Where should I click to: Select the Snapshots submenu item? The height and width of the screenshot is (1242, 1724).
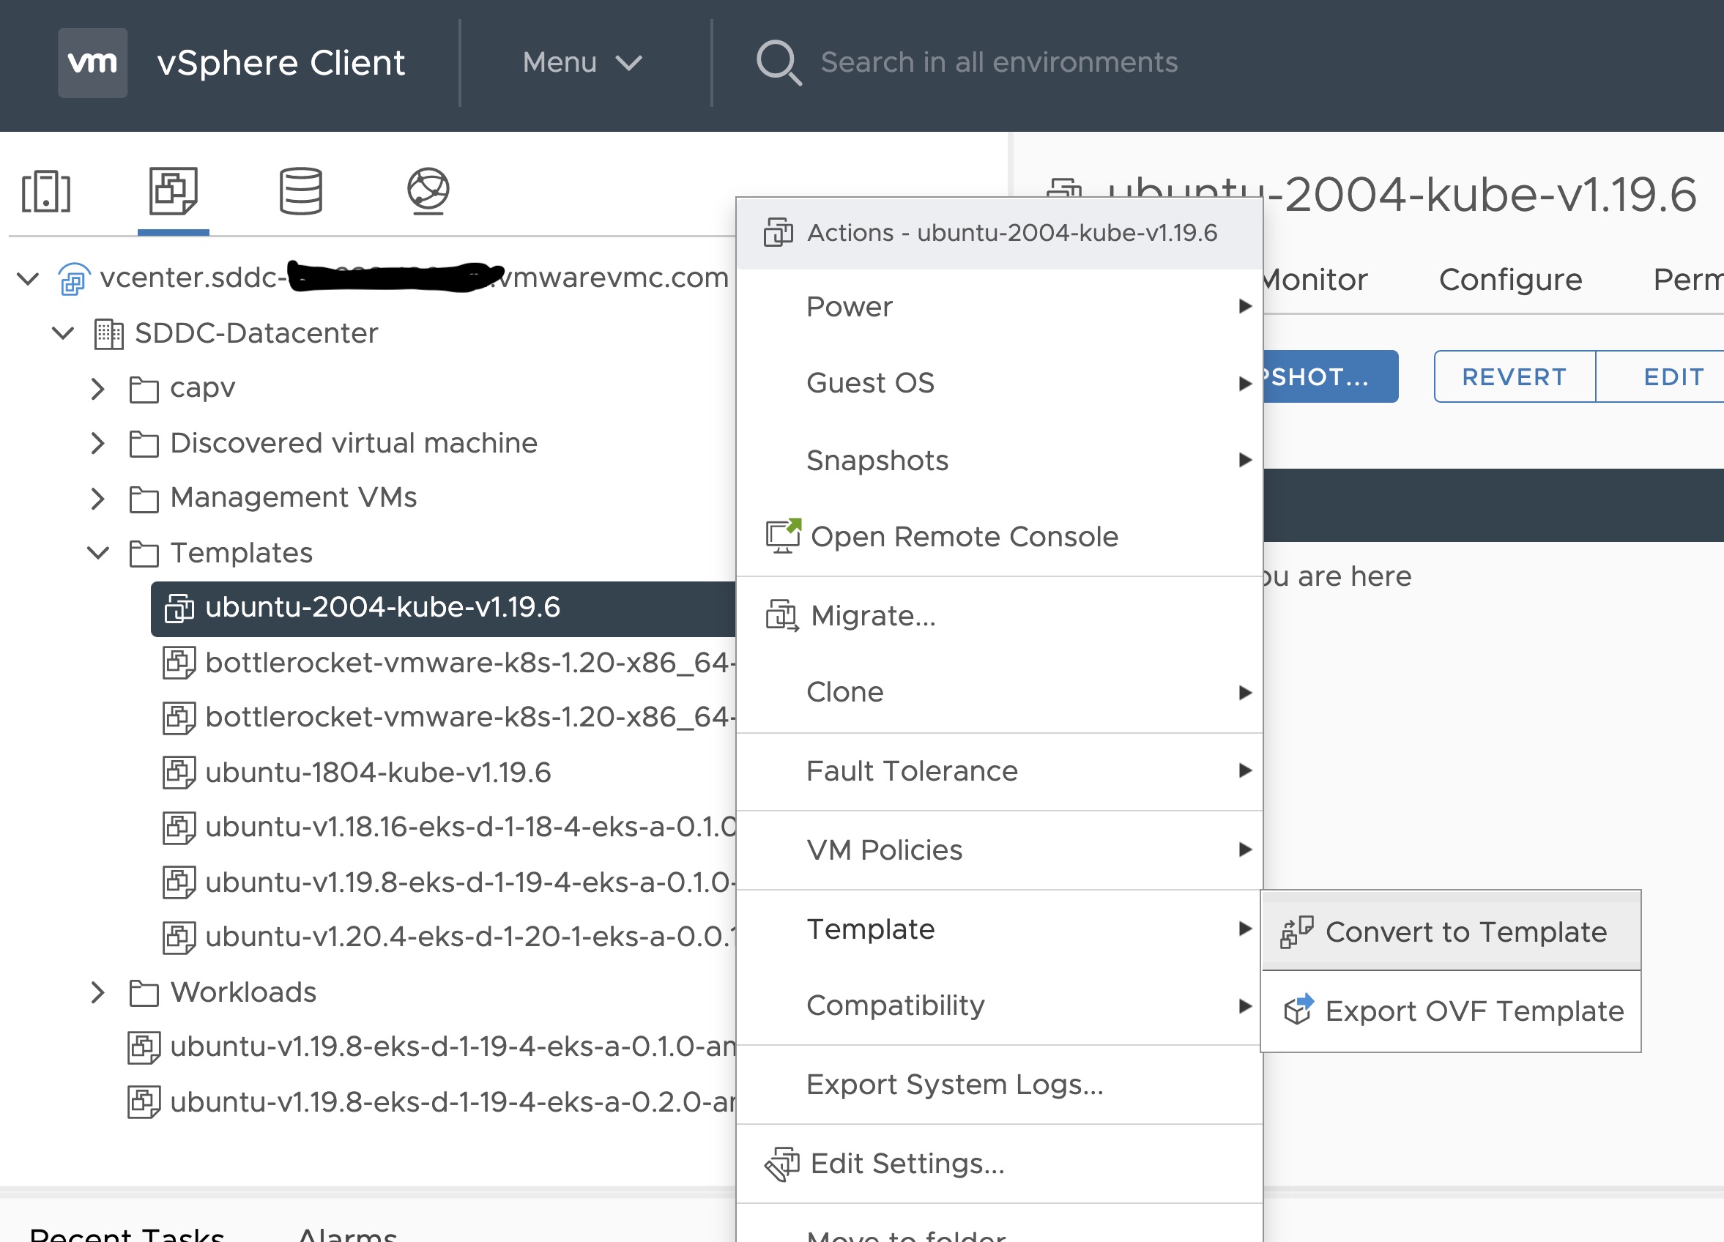tap(878, 459)
